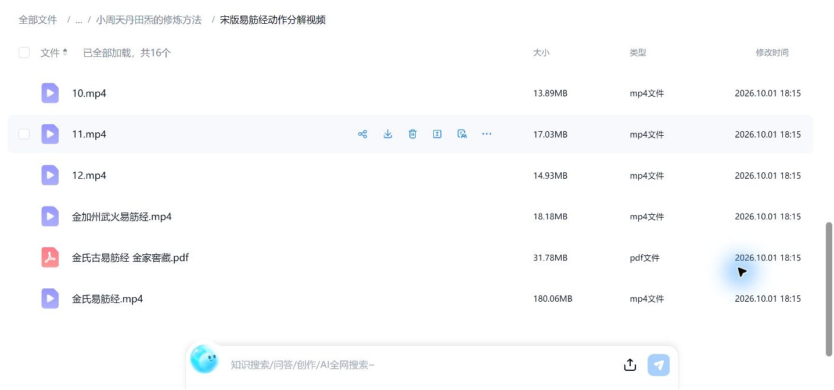Click the 类型 column header
The width and height of the screenshot is (834, 390).
click(x=638, y=53)
